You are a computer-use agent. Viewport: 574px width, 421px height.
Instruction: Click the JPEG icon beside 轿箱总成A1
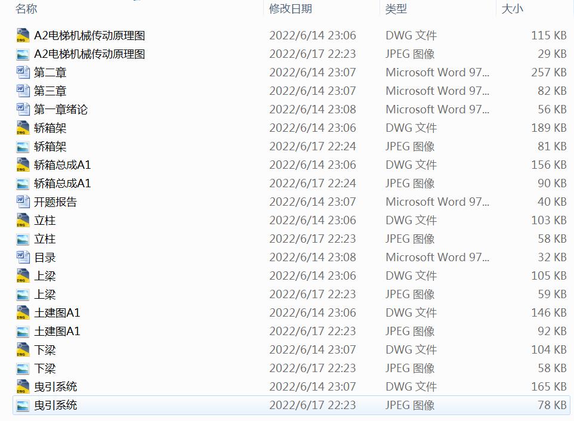pos(23,184)
